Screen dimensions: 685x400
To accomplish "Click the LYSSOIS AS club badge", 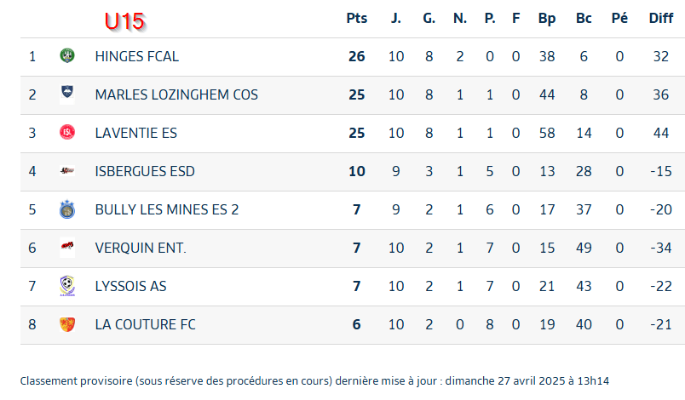I will tap(67, 286).
